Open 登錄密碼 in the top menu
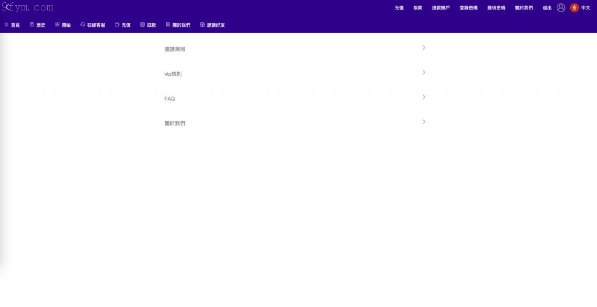The width and height of the screenshot is (597, 307). (x=468, y=8)
